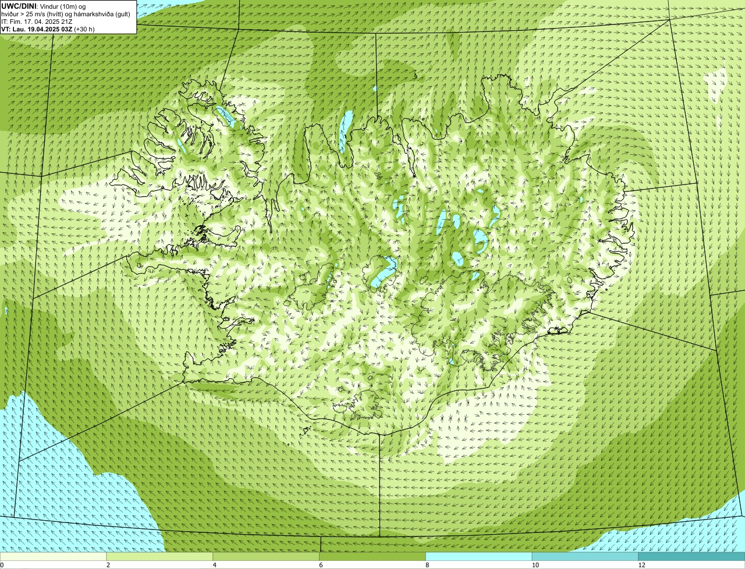Click the '(+30 h)' forecast offset text
This screenshot has width=745, height=569.
84,29
